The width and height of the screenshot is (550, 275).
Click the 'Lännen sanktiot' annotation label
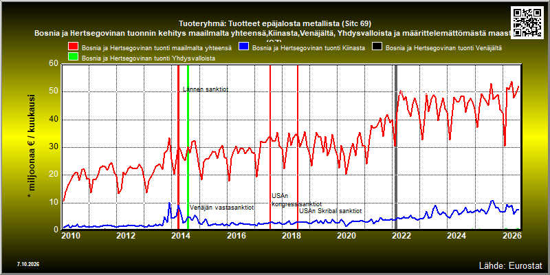coord(206,89)
